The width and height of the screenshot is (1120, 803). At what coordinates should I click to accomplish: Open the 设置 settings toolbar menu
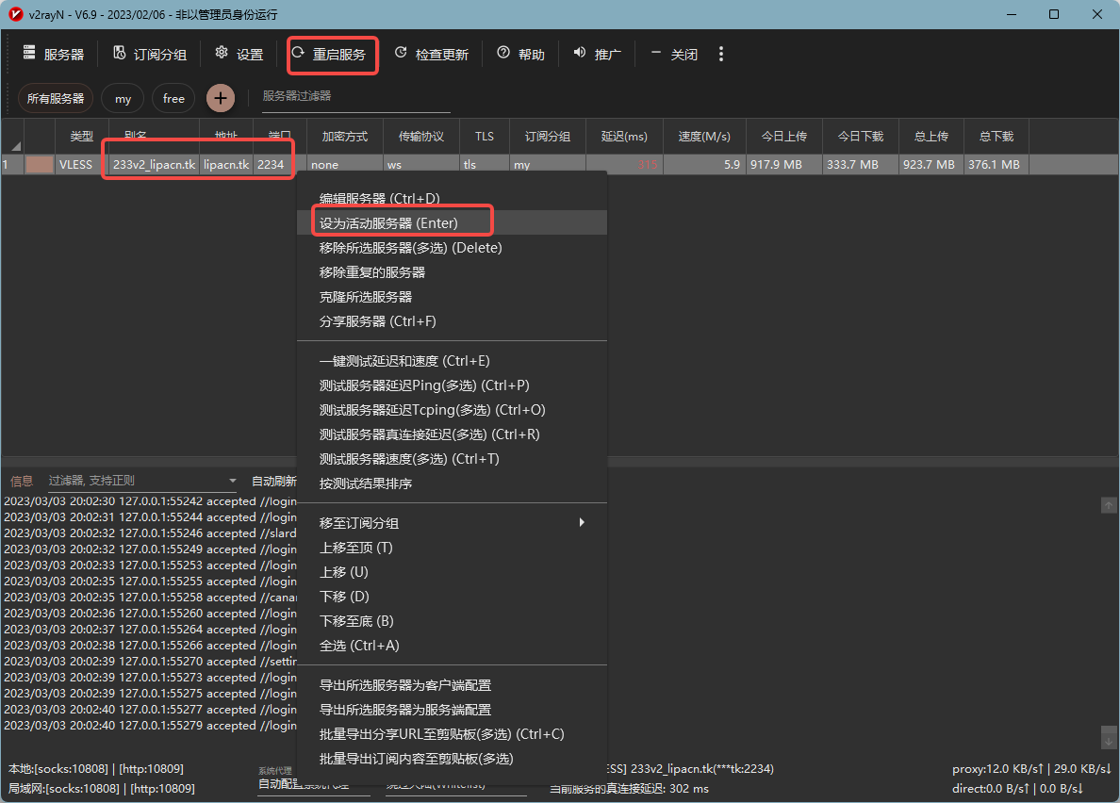click(239, 55)
